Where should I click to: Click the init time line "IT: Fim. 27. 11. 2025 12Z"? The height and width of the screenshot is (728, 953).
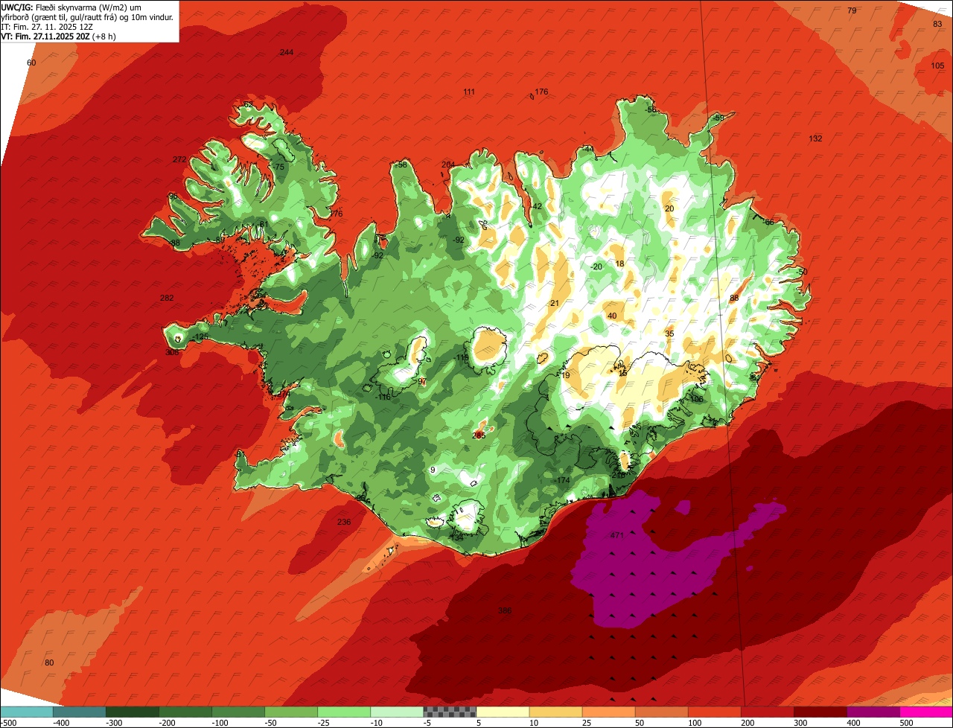point(47,26)
